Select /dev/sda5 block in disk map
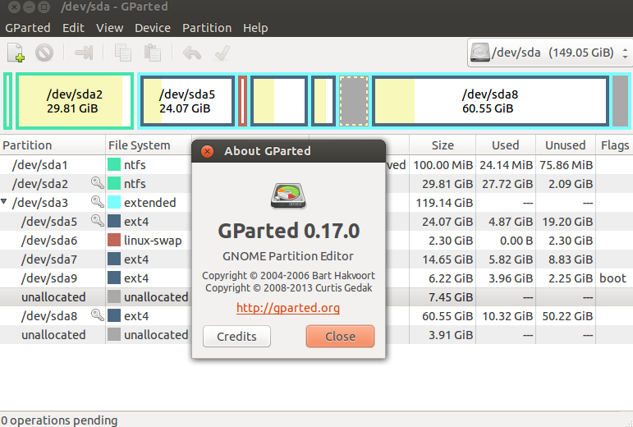This screenshot has width=633, height=427. (x=188, y=101)
